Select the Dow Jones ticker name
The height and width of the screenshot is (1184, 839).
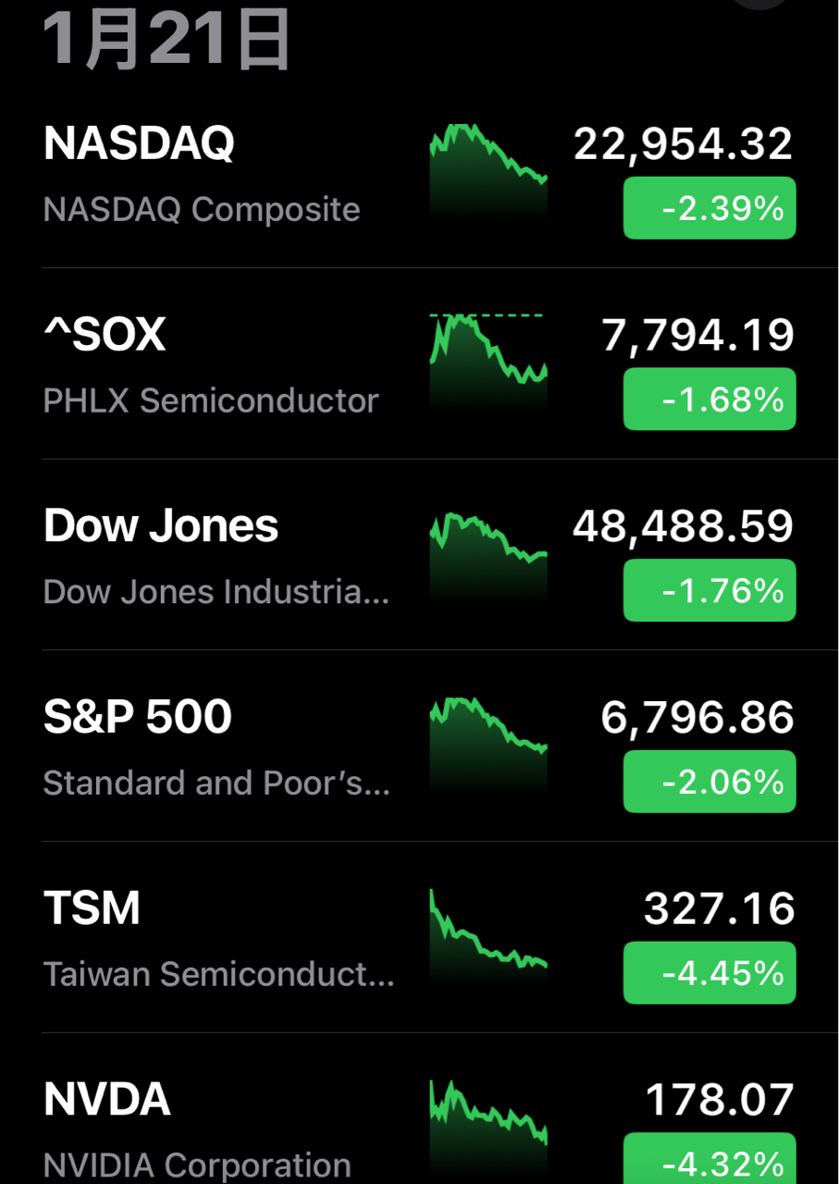click(161, 526)
